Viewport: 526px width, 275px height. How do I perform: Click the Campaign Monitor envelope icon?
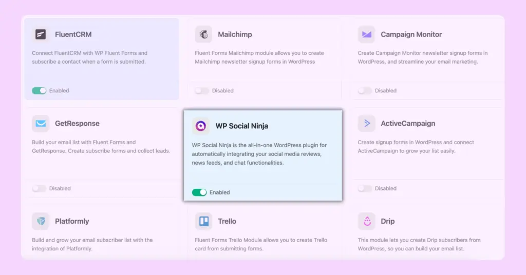[x=366, y=34]
